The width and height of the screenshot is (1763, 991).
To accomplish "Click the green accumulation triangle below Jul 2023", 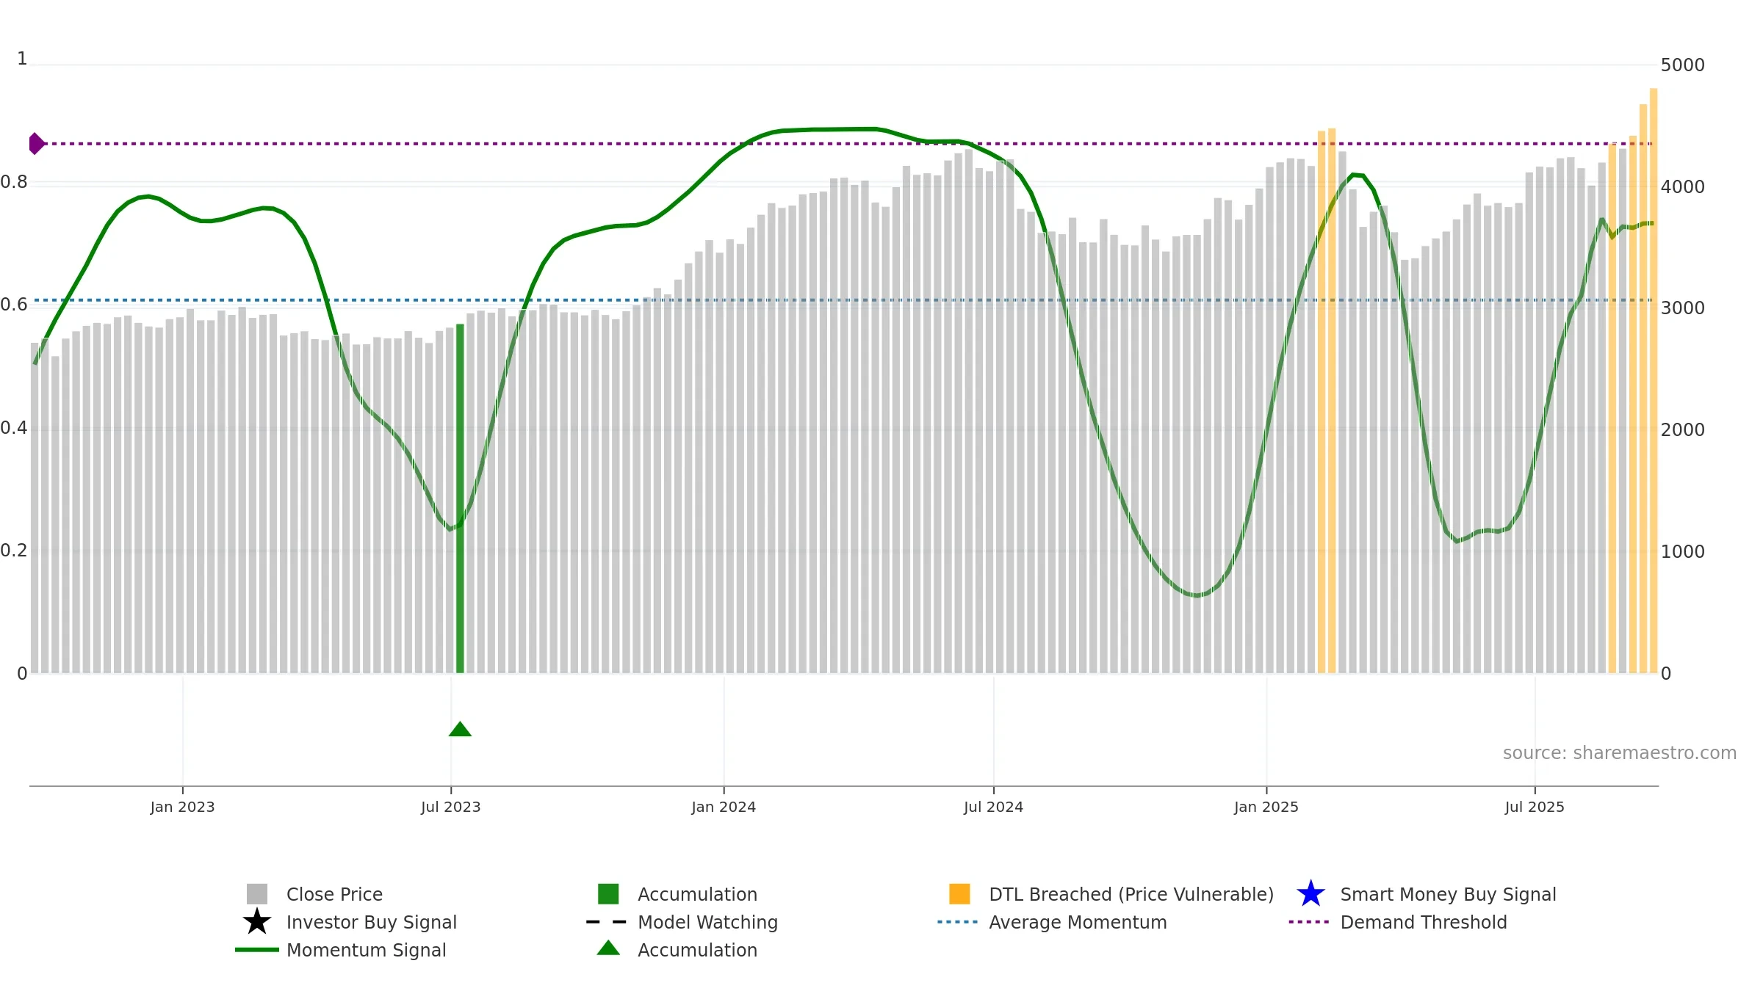I will [x=460, y=729].
